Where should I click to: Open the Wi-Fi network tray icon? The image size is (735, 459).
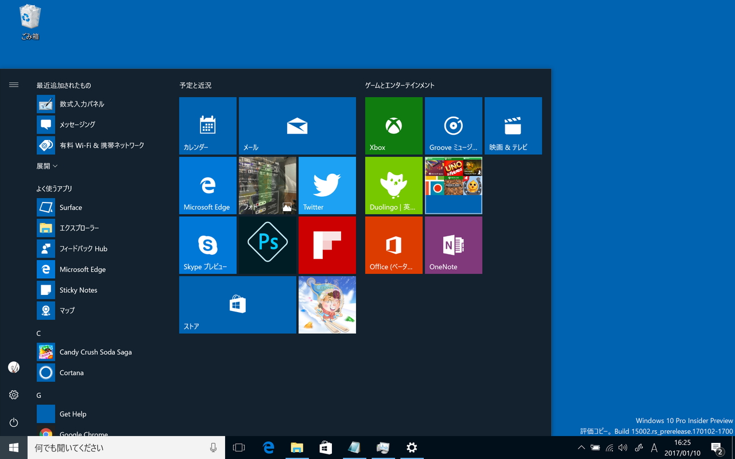pyautogui.click(x=609, y=448)
